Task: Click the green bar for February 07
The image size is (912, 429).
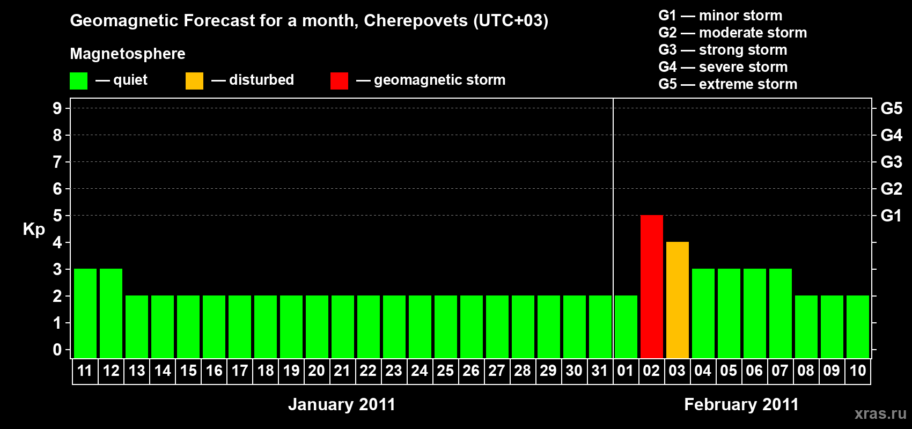Action: pos(780,313)
